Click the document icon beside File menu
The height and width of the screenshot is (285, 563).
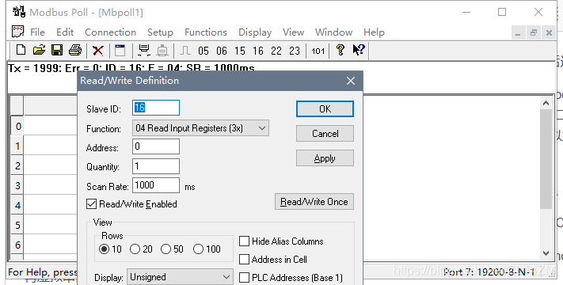click(x=17, y=32)
